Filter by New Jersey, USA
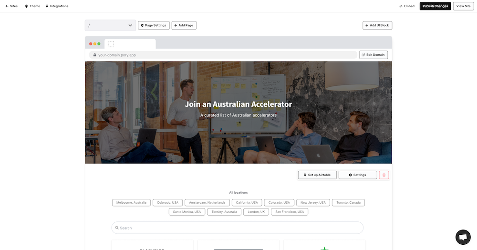 [x=313, y=203]
